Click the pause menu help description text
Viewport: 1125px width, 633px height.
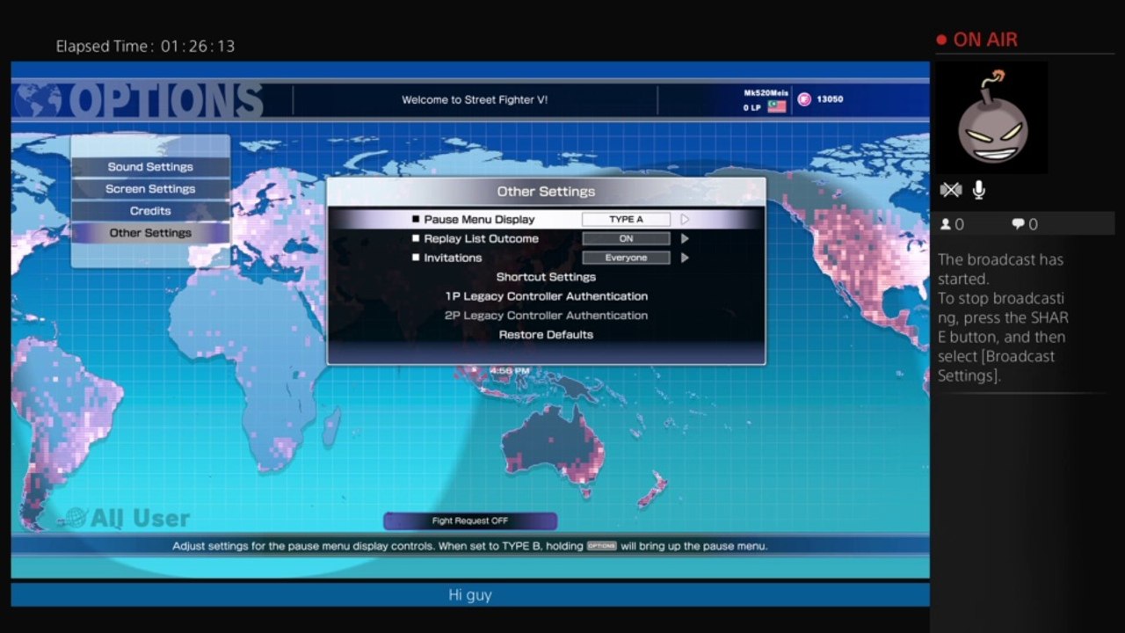[x=470, y=546]
